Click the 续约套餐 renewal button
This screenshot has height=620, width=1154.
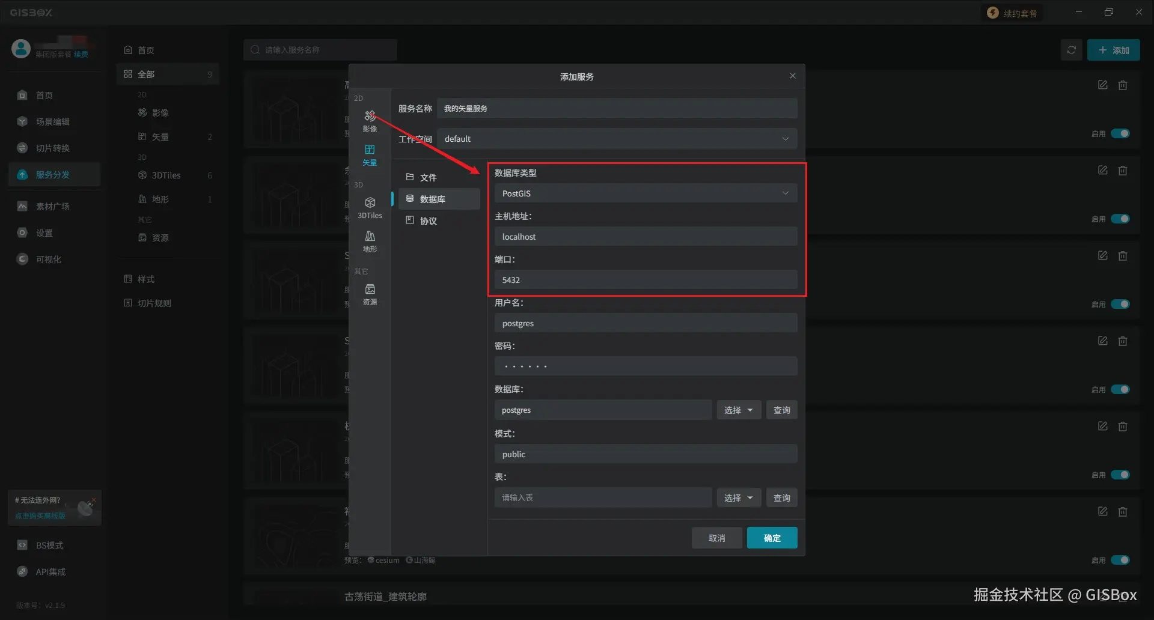[x=1013, y=13]
